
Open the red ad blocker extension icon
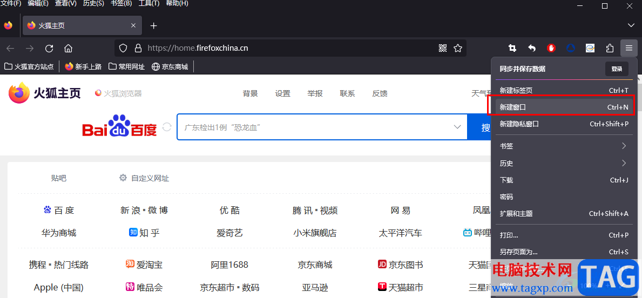pyautogui.click(x=551, y=48)
